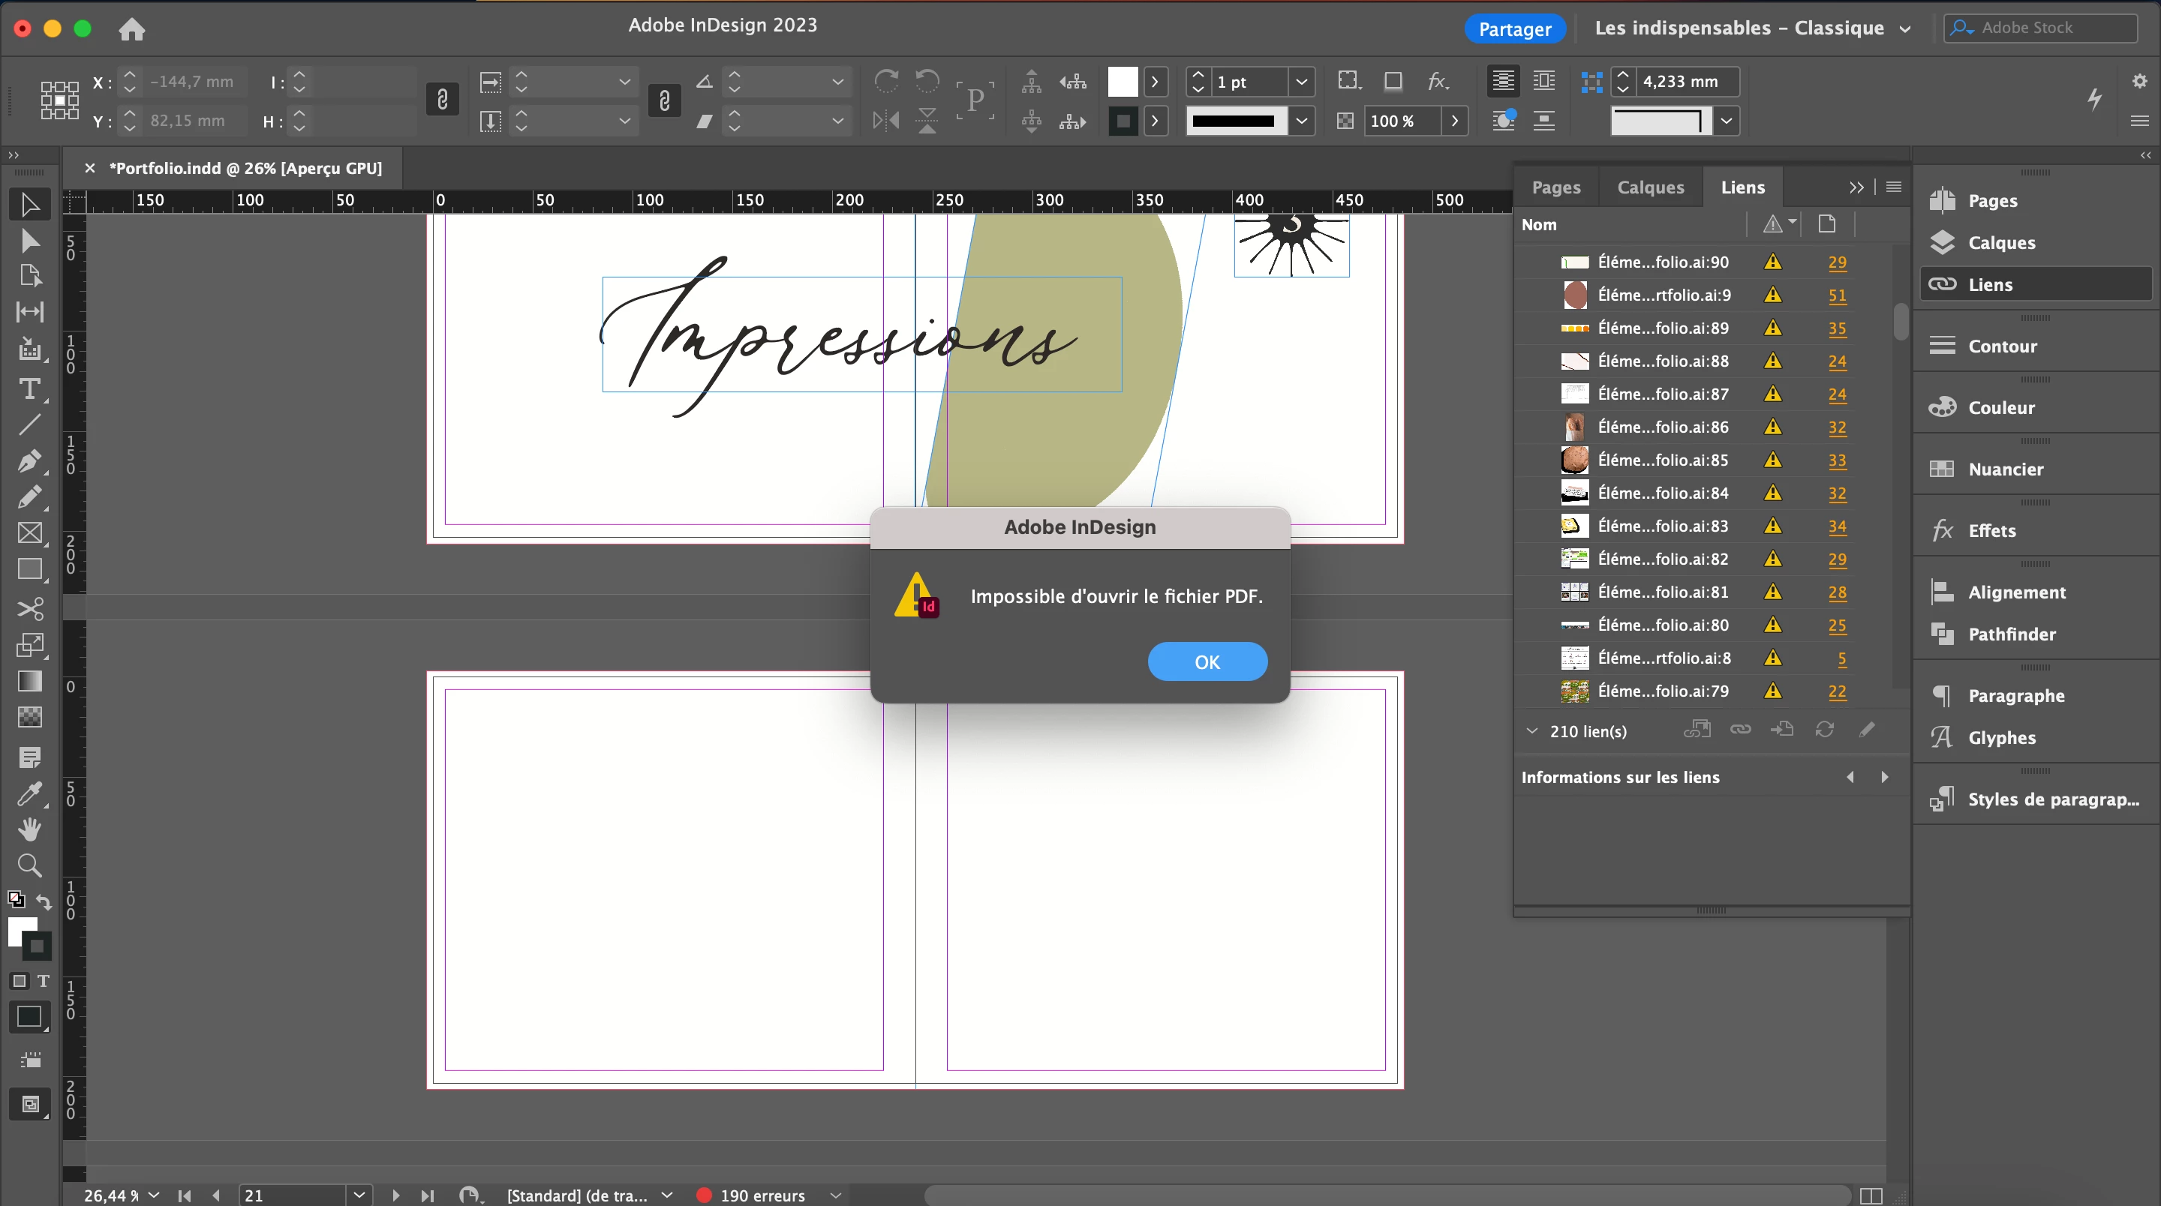Select the Zoom magnifier tool
Viewport: 2161px width, 1206px height.
(29, 865)
